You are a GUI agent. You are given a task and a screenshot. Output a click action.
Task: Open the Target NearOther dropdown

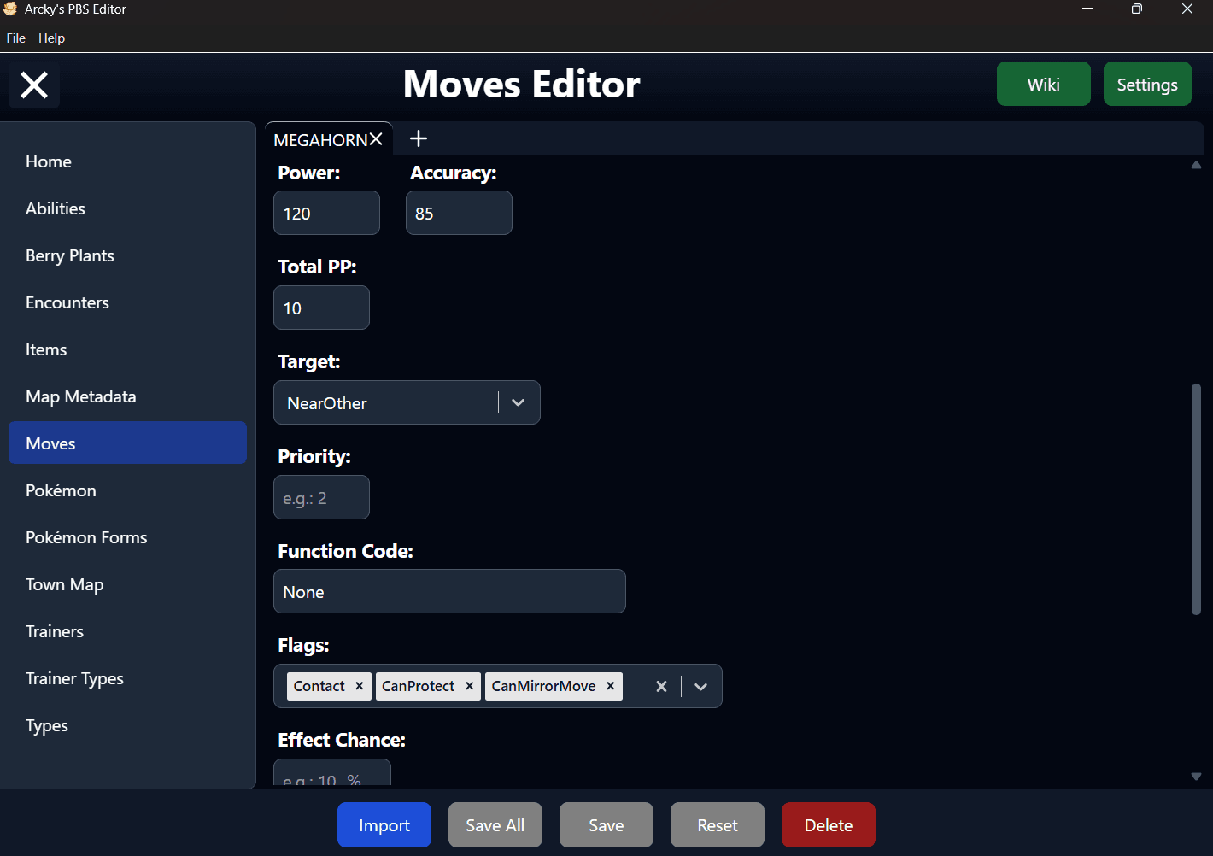click(407, 402)
